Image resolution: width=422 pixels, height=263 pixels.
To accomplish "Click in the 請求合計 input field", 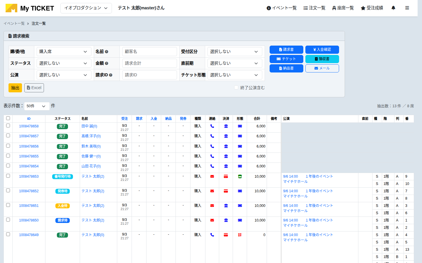I will pos(149,63).
